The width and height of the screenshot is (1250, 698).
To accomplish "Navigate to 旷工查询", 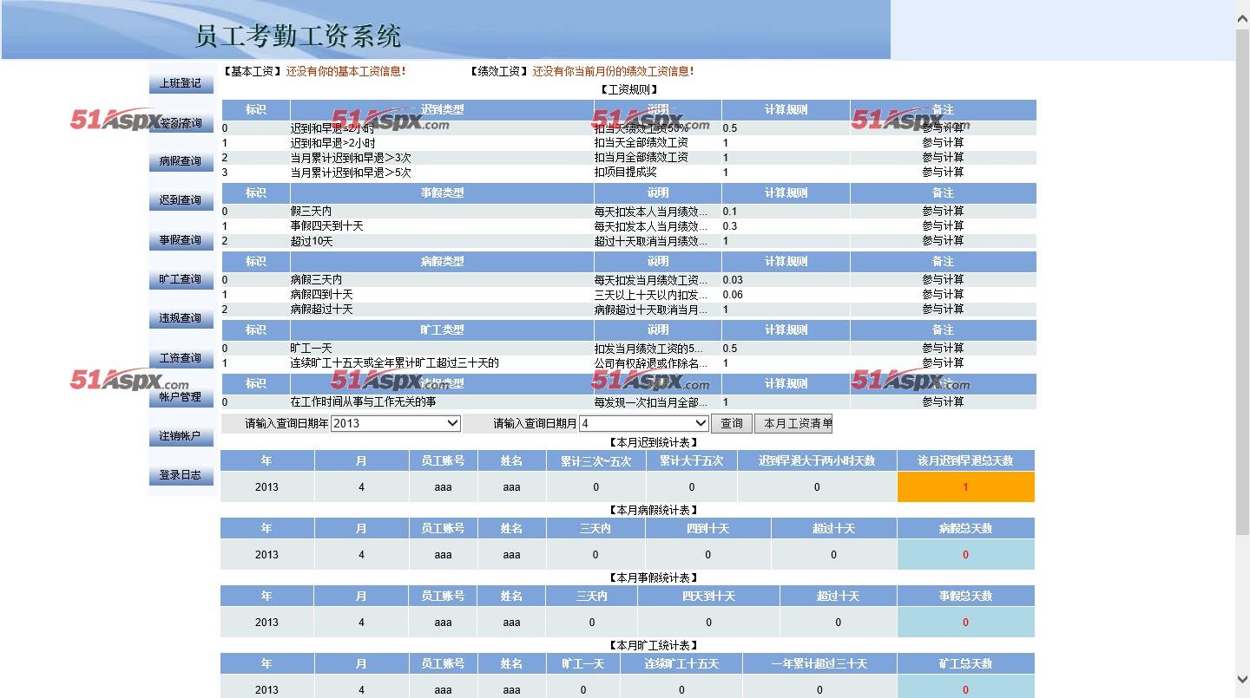I will pyautogui.click(x=181, y=279).
